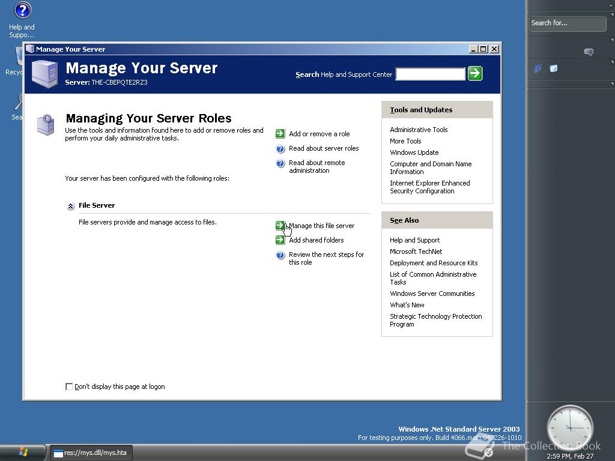Screen dimensions: 615x461
Task: Click the help icon beside Read about server roles
Action: coord(280,149)
